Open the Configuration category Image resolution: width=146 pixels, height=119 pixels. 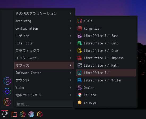click(x=44, y=28)
